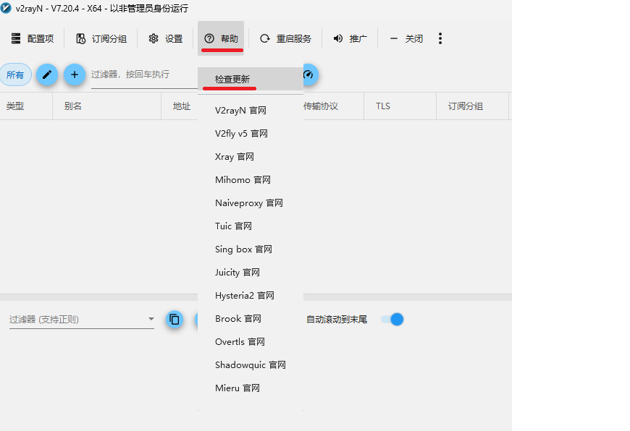Sort by TLS column header
Screen dimensions: 630x431
(400, 106)
